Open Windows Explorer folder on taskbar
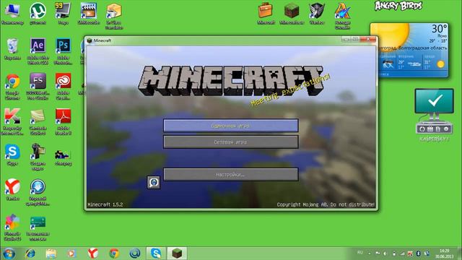Image resolution: width=462 pixels, height=260 pixels. (51, 253)
